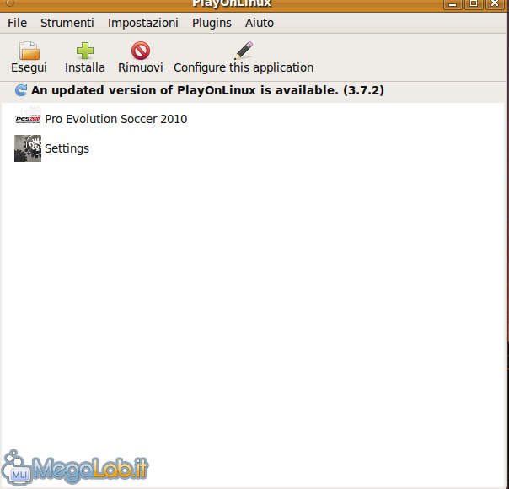Select Pro Evolution Soccer 2010 entry label
The height and width of the screenshot is (489, 509).
tap(116, 119)
